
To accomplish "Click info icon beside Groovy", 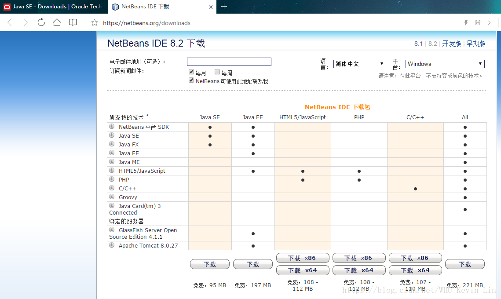I will (112, 197).
